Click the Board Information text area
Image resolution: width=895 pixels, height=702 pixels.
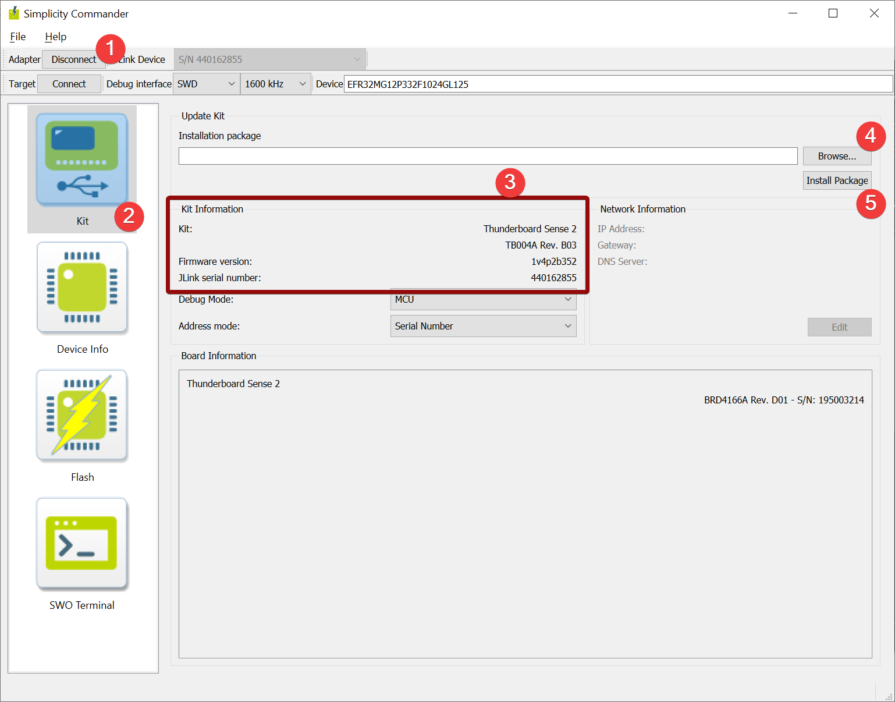coord(525,514)
